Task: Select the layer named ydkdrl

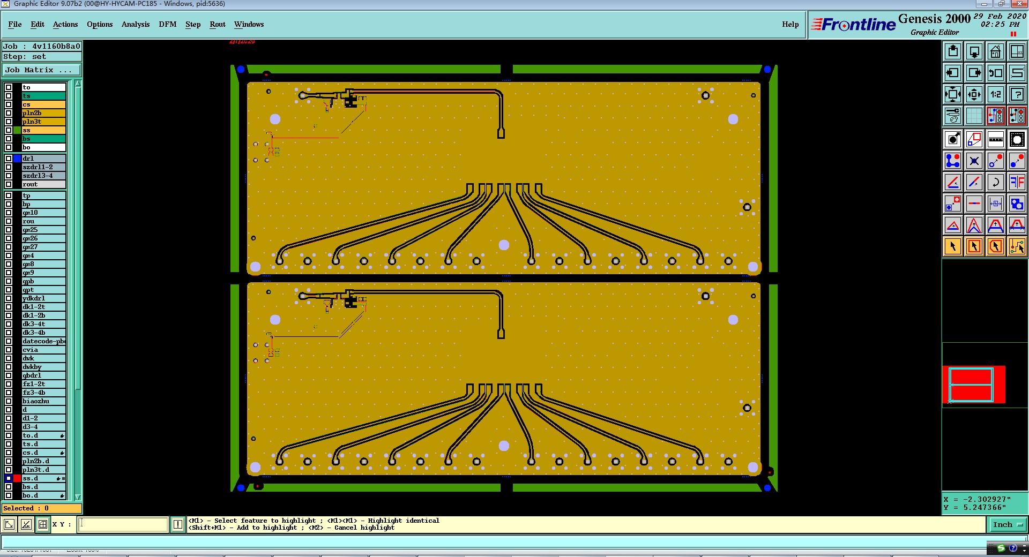Action: coord(43,298)
